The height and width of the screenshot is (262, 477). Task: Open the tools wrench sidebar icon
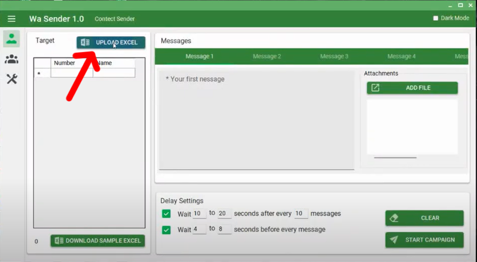point(12,79)
